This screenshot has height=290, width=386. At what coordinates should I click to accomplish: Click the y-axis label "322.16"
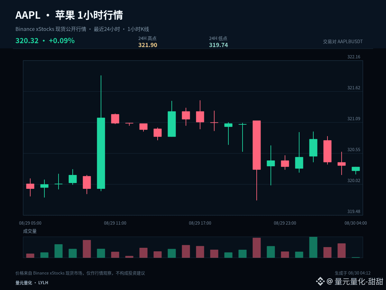coord(354,57)
